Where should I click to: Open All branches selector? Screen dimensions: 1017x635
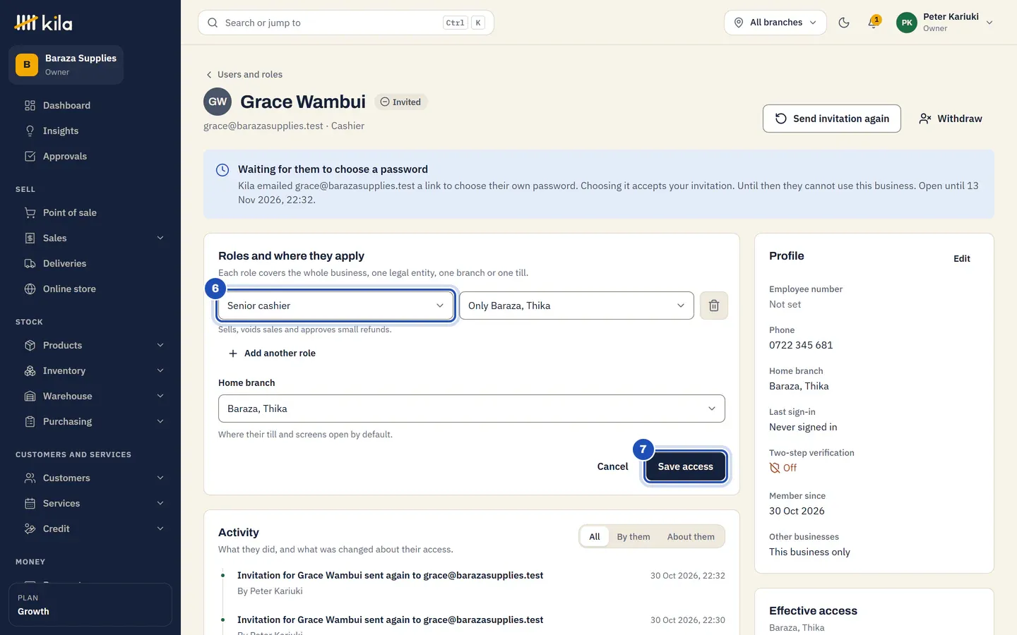(x=775, y=23)
